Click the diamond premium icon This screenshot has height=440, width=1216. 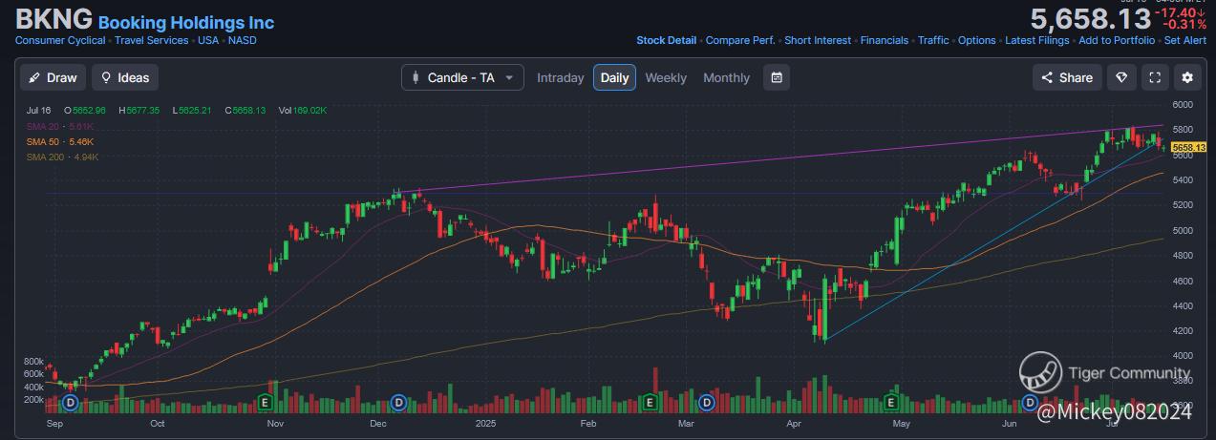(1122, 77)
